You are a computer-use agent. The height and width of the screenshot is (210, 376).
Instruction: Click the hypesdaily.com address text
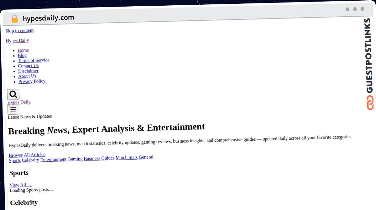[x=48, y=18]
